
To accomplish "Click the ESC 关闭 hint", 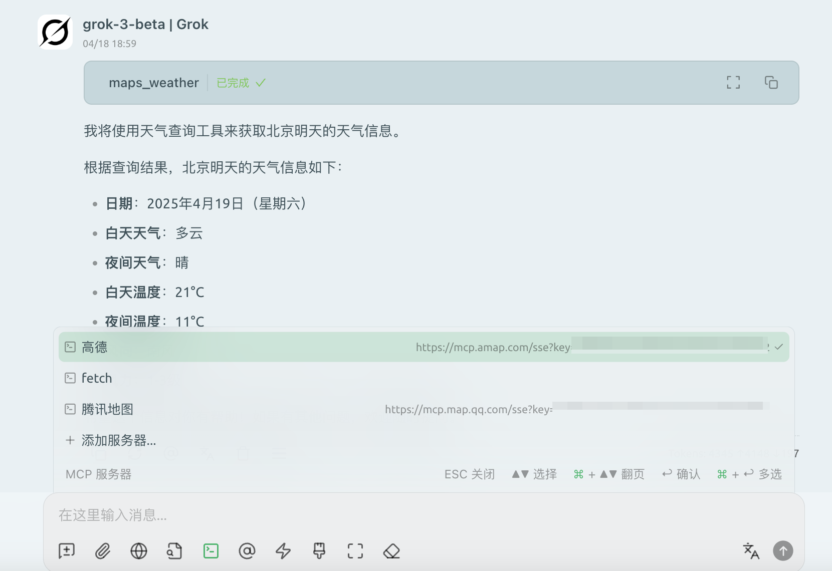I will [469, 474].
